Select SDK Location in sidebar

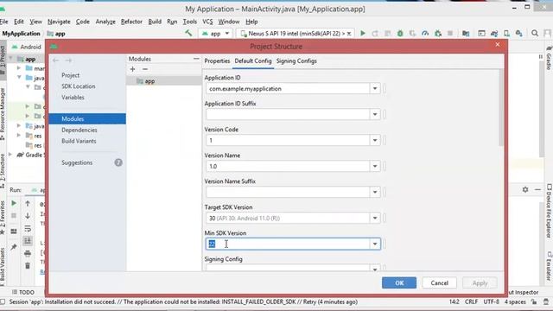pyautogui.click(x=79, y=86)
